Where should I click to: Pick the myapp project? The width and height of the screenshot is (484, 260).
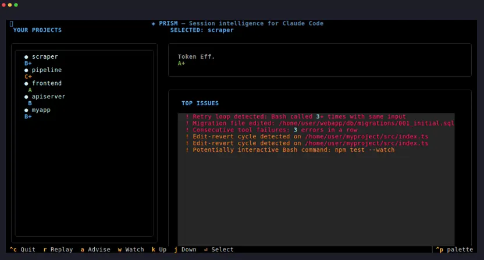click(x=41, y=110)
